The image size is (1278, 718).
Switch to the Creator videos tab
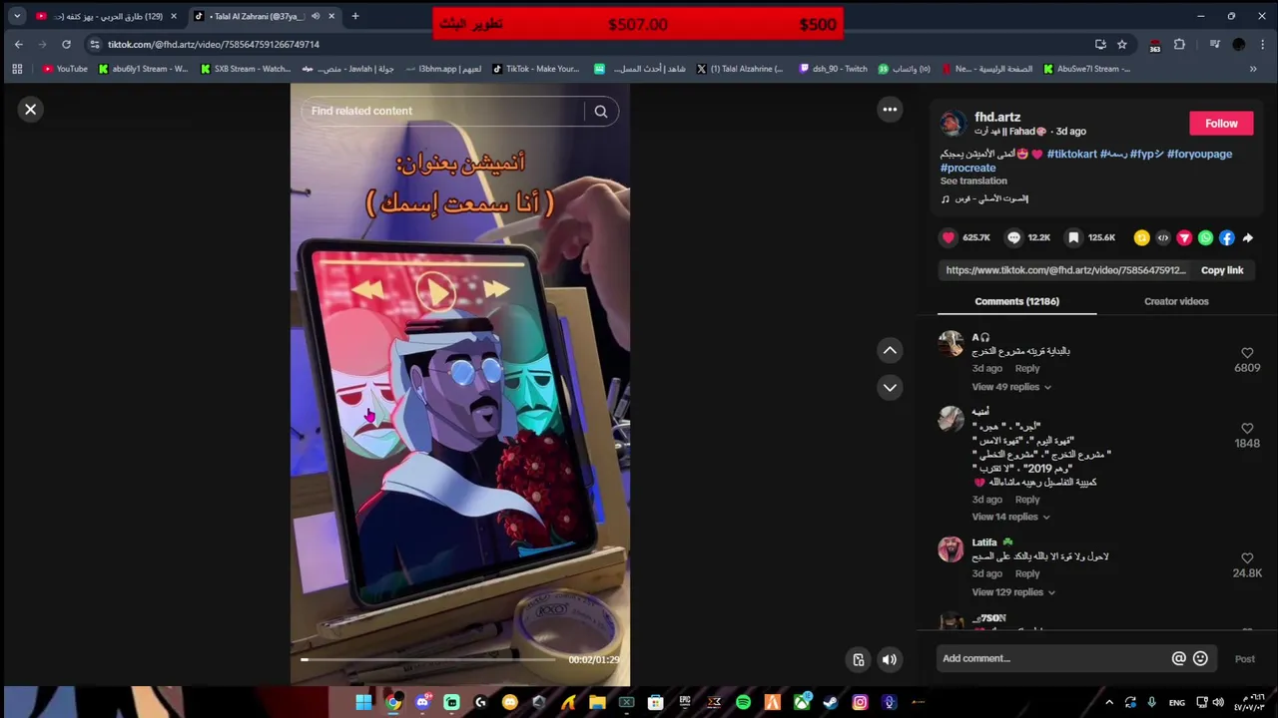click(x=1176, y=301)
